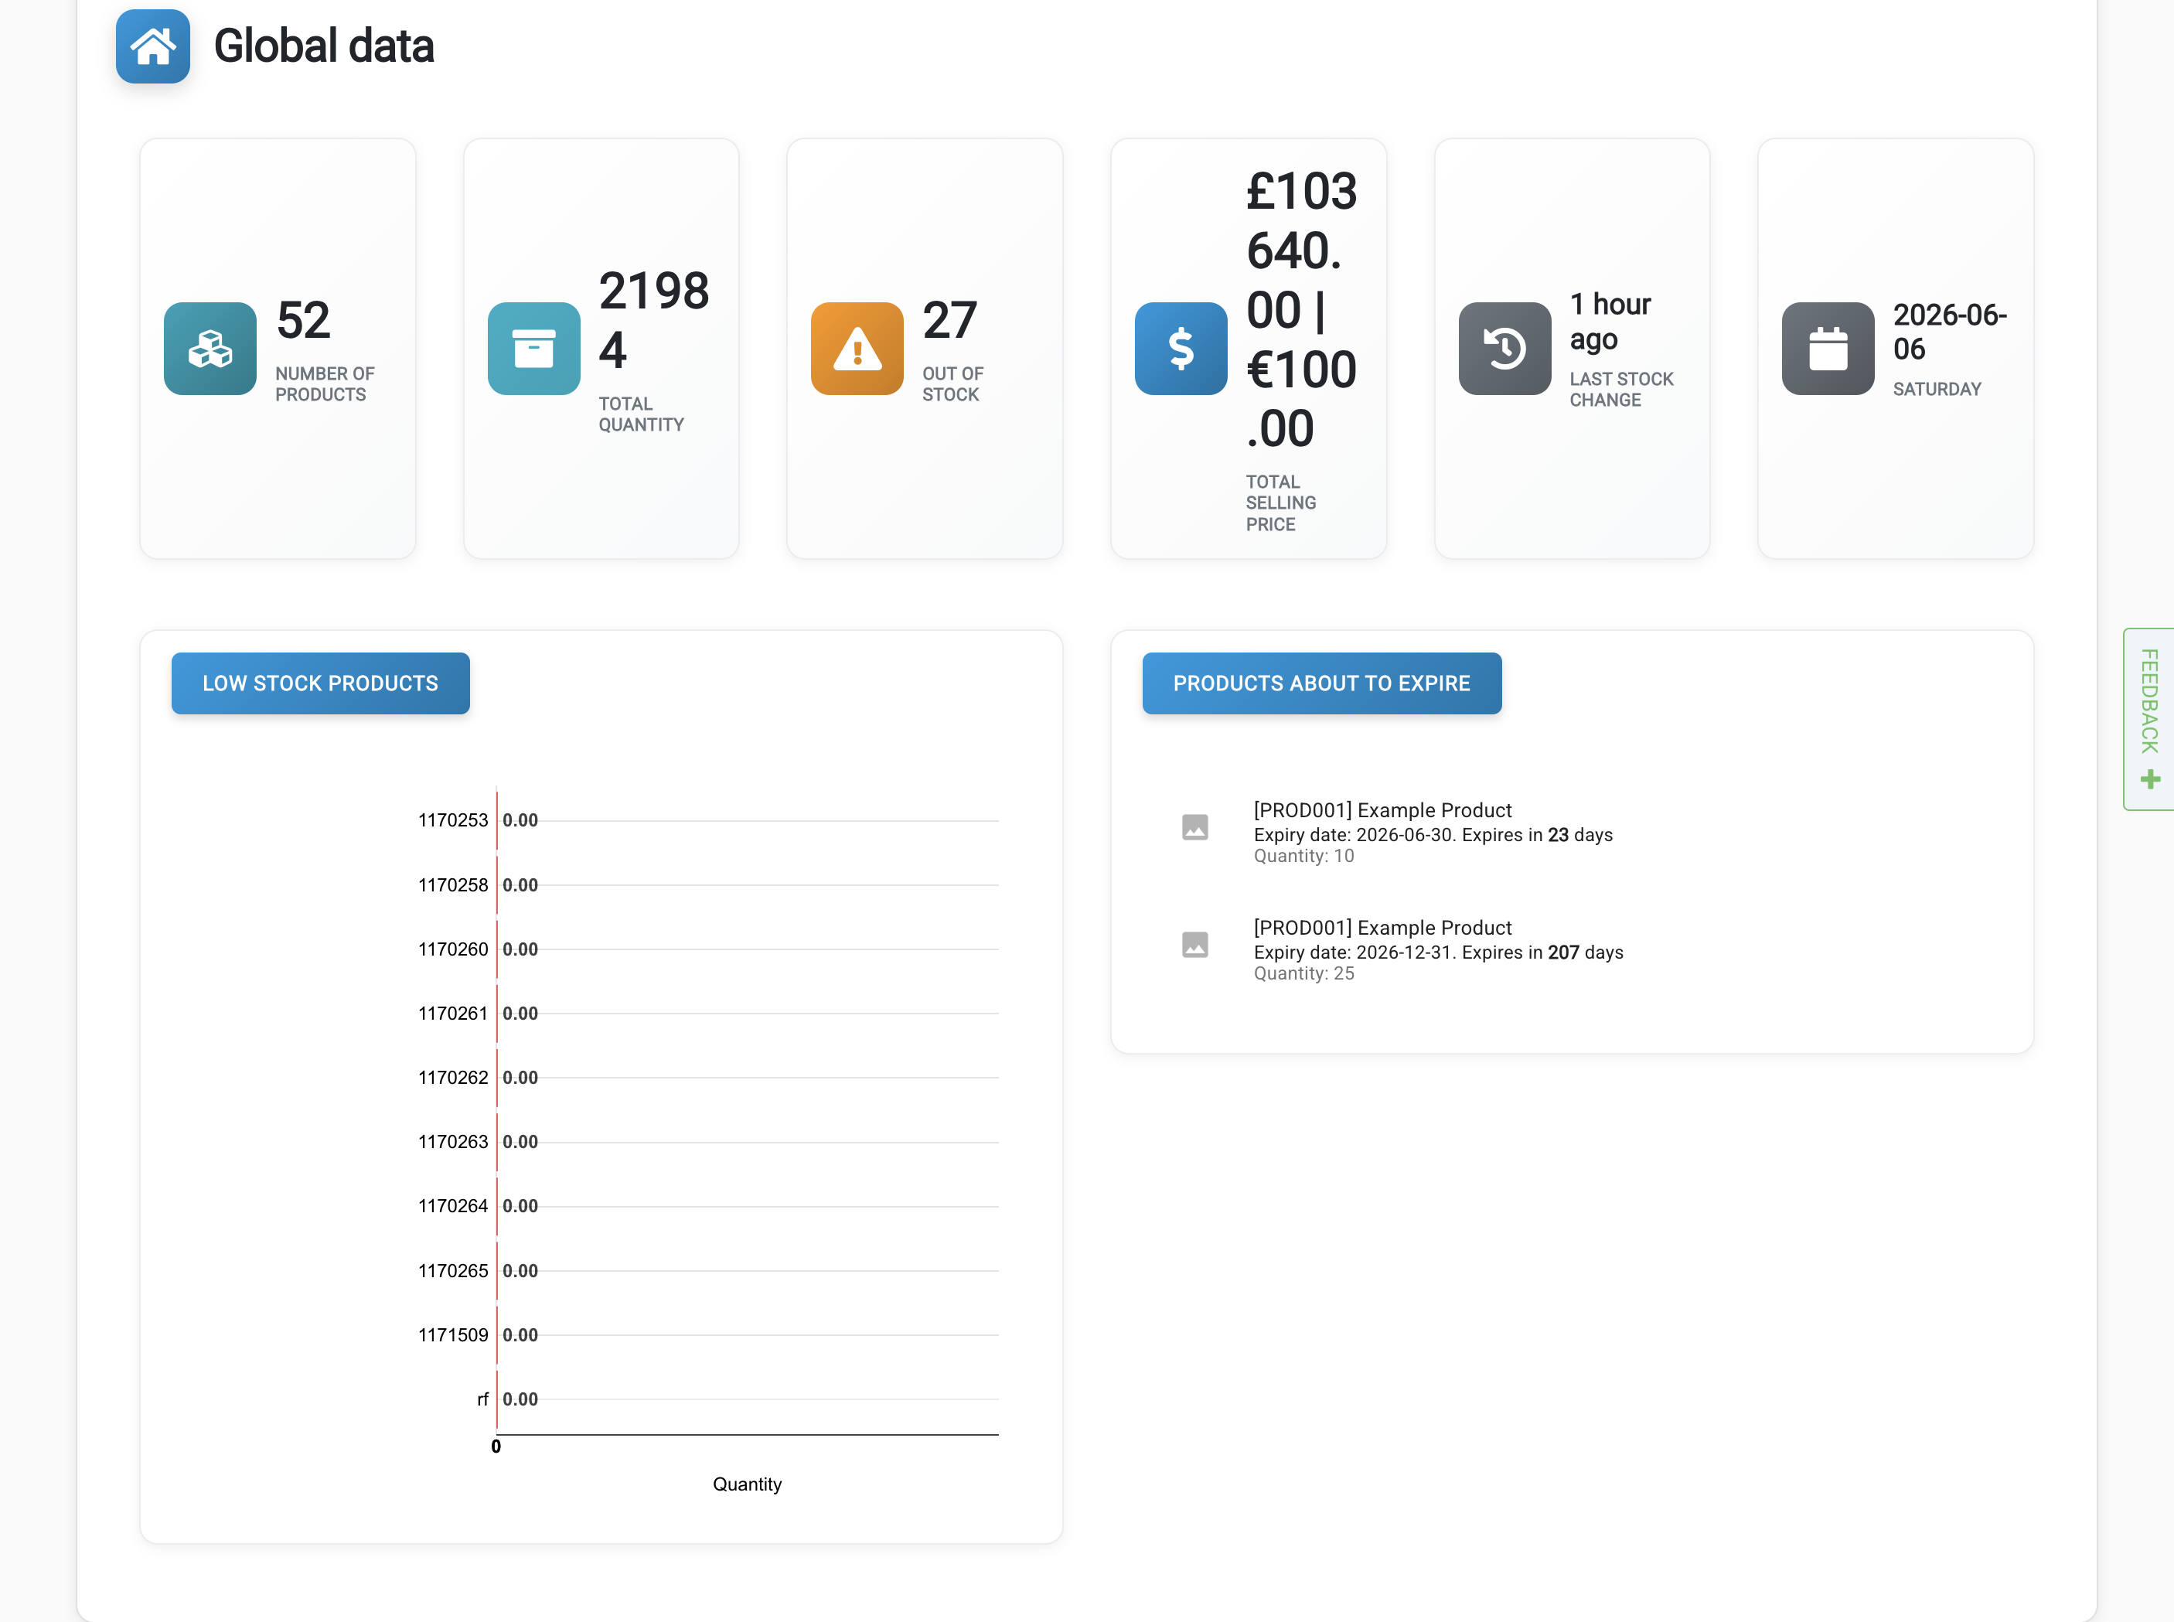Click the 0.00 value beside rf

(x=520, y=1399)
